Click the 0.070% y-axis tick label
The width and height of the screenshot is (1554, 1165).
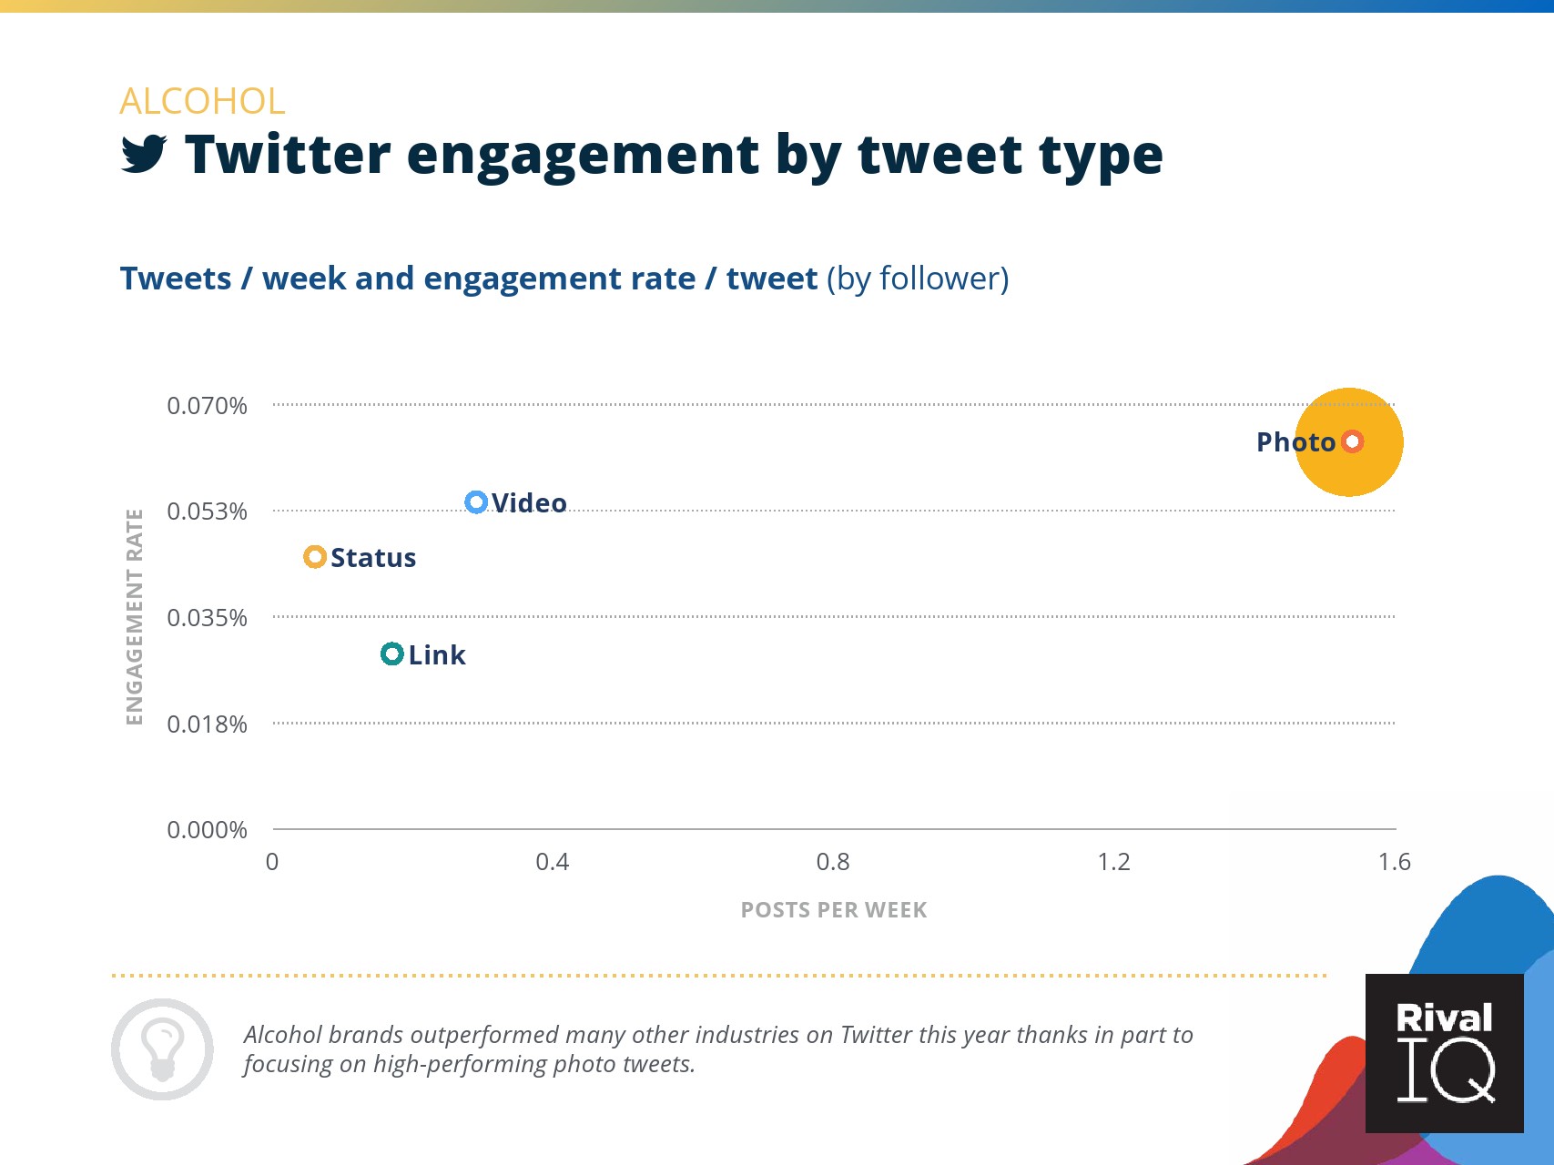point(207,405)
